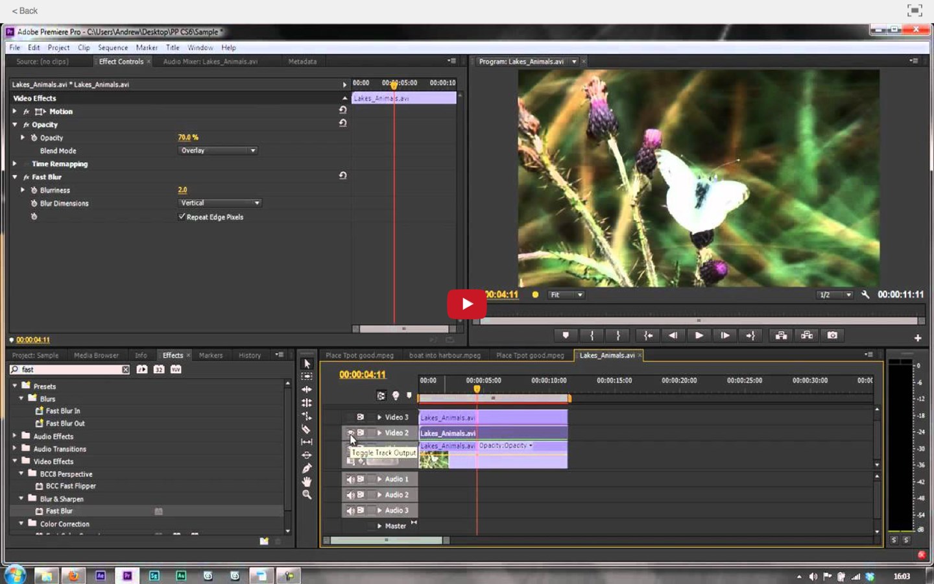
Task: Switch to the Media Browser tab
Action: 96,356
